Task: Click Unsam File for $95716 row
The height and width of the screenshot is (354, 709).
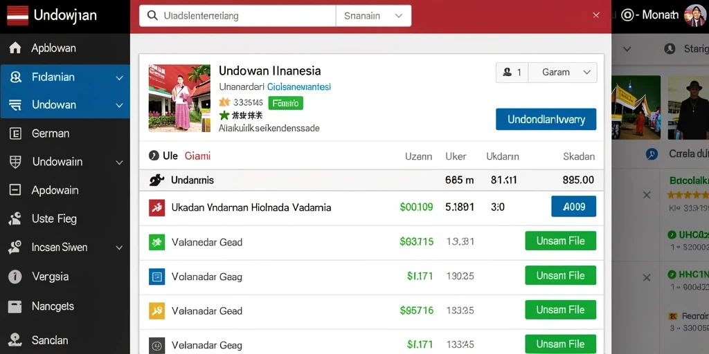Action: pyautogui.click(x=560, y=310)
